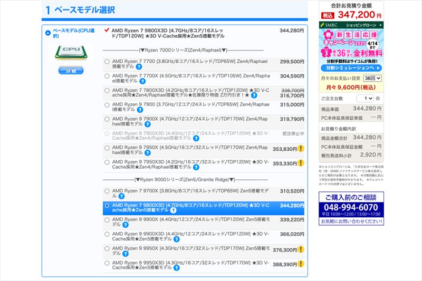Viewport: 422px width, 281px height.
Task: Click the struck-through 336,700円 price
Action: coord(293,91)
